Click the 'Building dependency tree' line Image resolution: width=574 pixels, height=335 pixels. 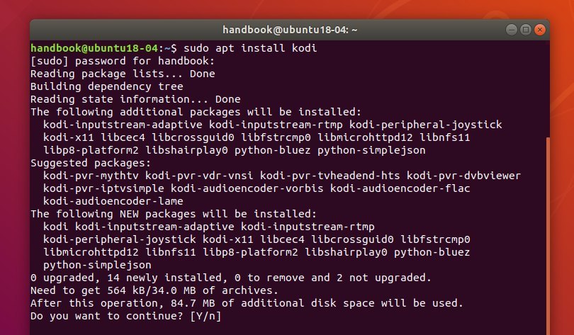[107, 86]
